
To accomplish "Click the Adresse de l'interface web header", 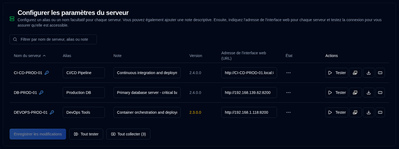I will 244,56.
